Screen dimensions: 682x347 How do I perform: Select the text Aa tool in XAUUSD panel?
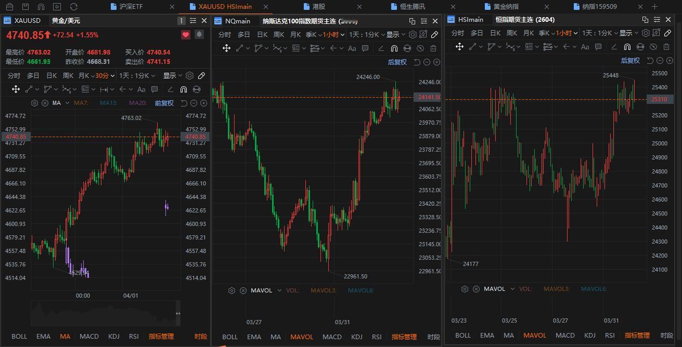point(141,89)
